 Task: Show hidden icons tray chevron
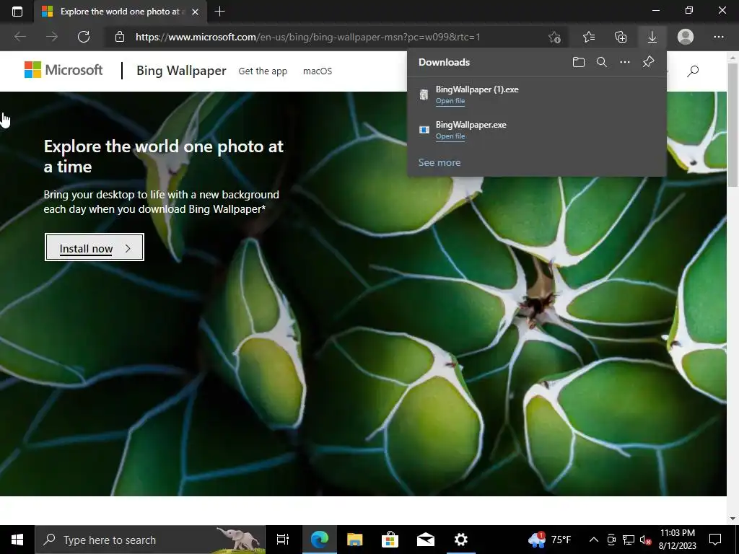click(594, 540)
